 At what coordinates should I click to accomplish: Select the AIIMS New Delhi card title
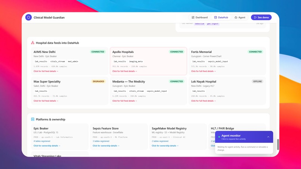point(44,52)
